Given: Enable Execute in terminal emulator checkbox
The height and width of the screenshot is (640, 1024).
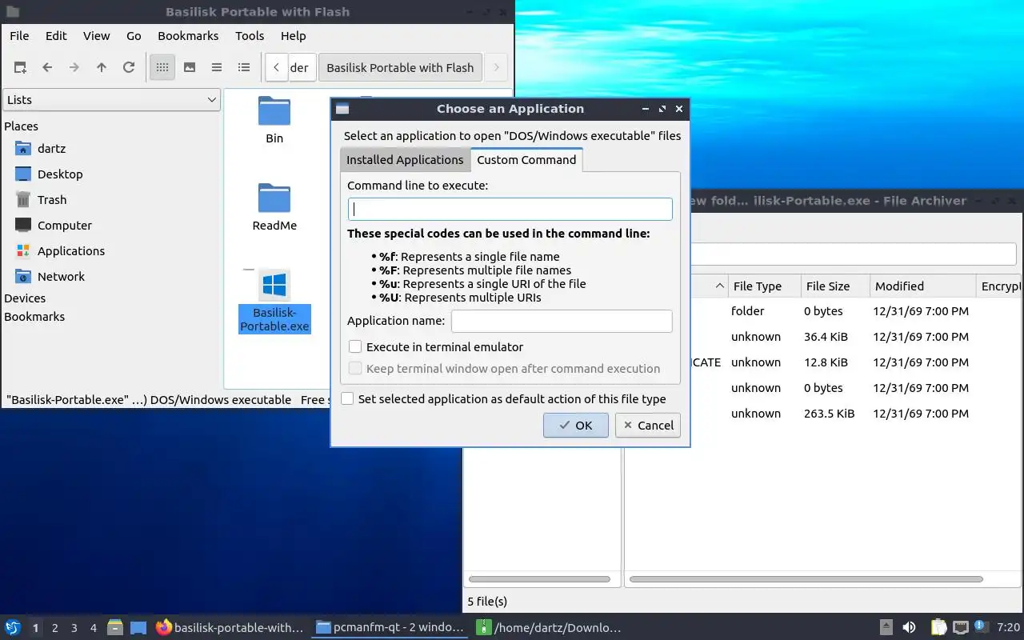Looking at the screenshot, I should click(356, 347).
